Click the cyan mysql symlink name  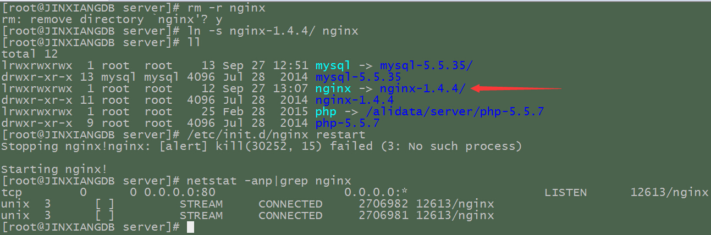[x=333, y=65]
